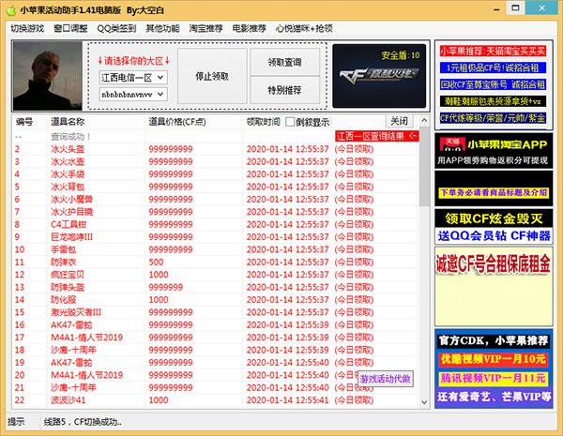The image size is (563, 436).
Task: Select row 15 激光毁灭者III
Action: [216, 312]
